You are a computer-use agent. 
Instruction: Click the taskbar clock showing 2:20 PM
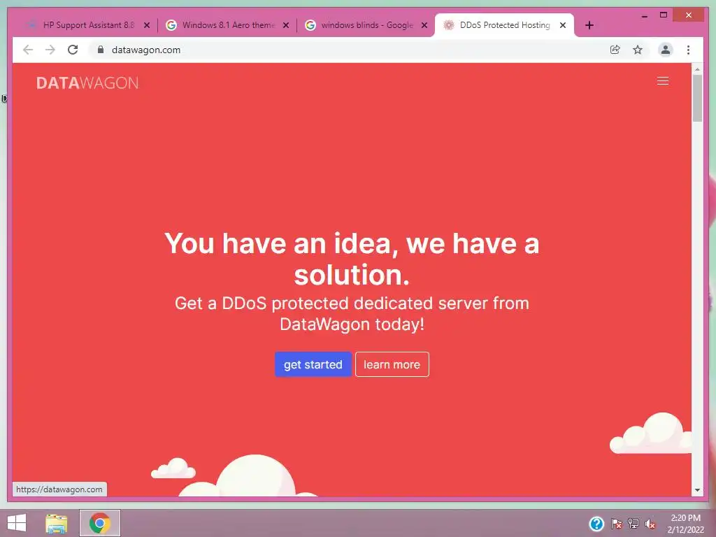(x=685, y=523)
